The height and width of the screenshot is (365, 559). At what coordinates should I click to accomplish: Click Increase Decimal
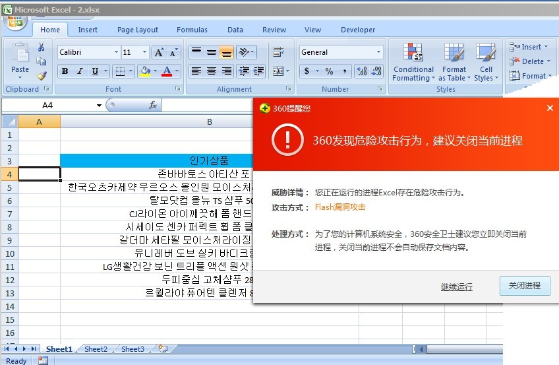coord(362,71)
